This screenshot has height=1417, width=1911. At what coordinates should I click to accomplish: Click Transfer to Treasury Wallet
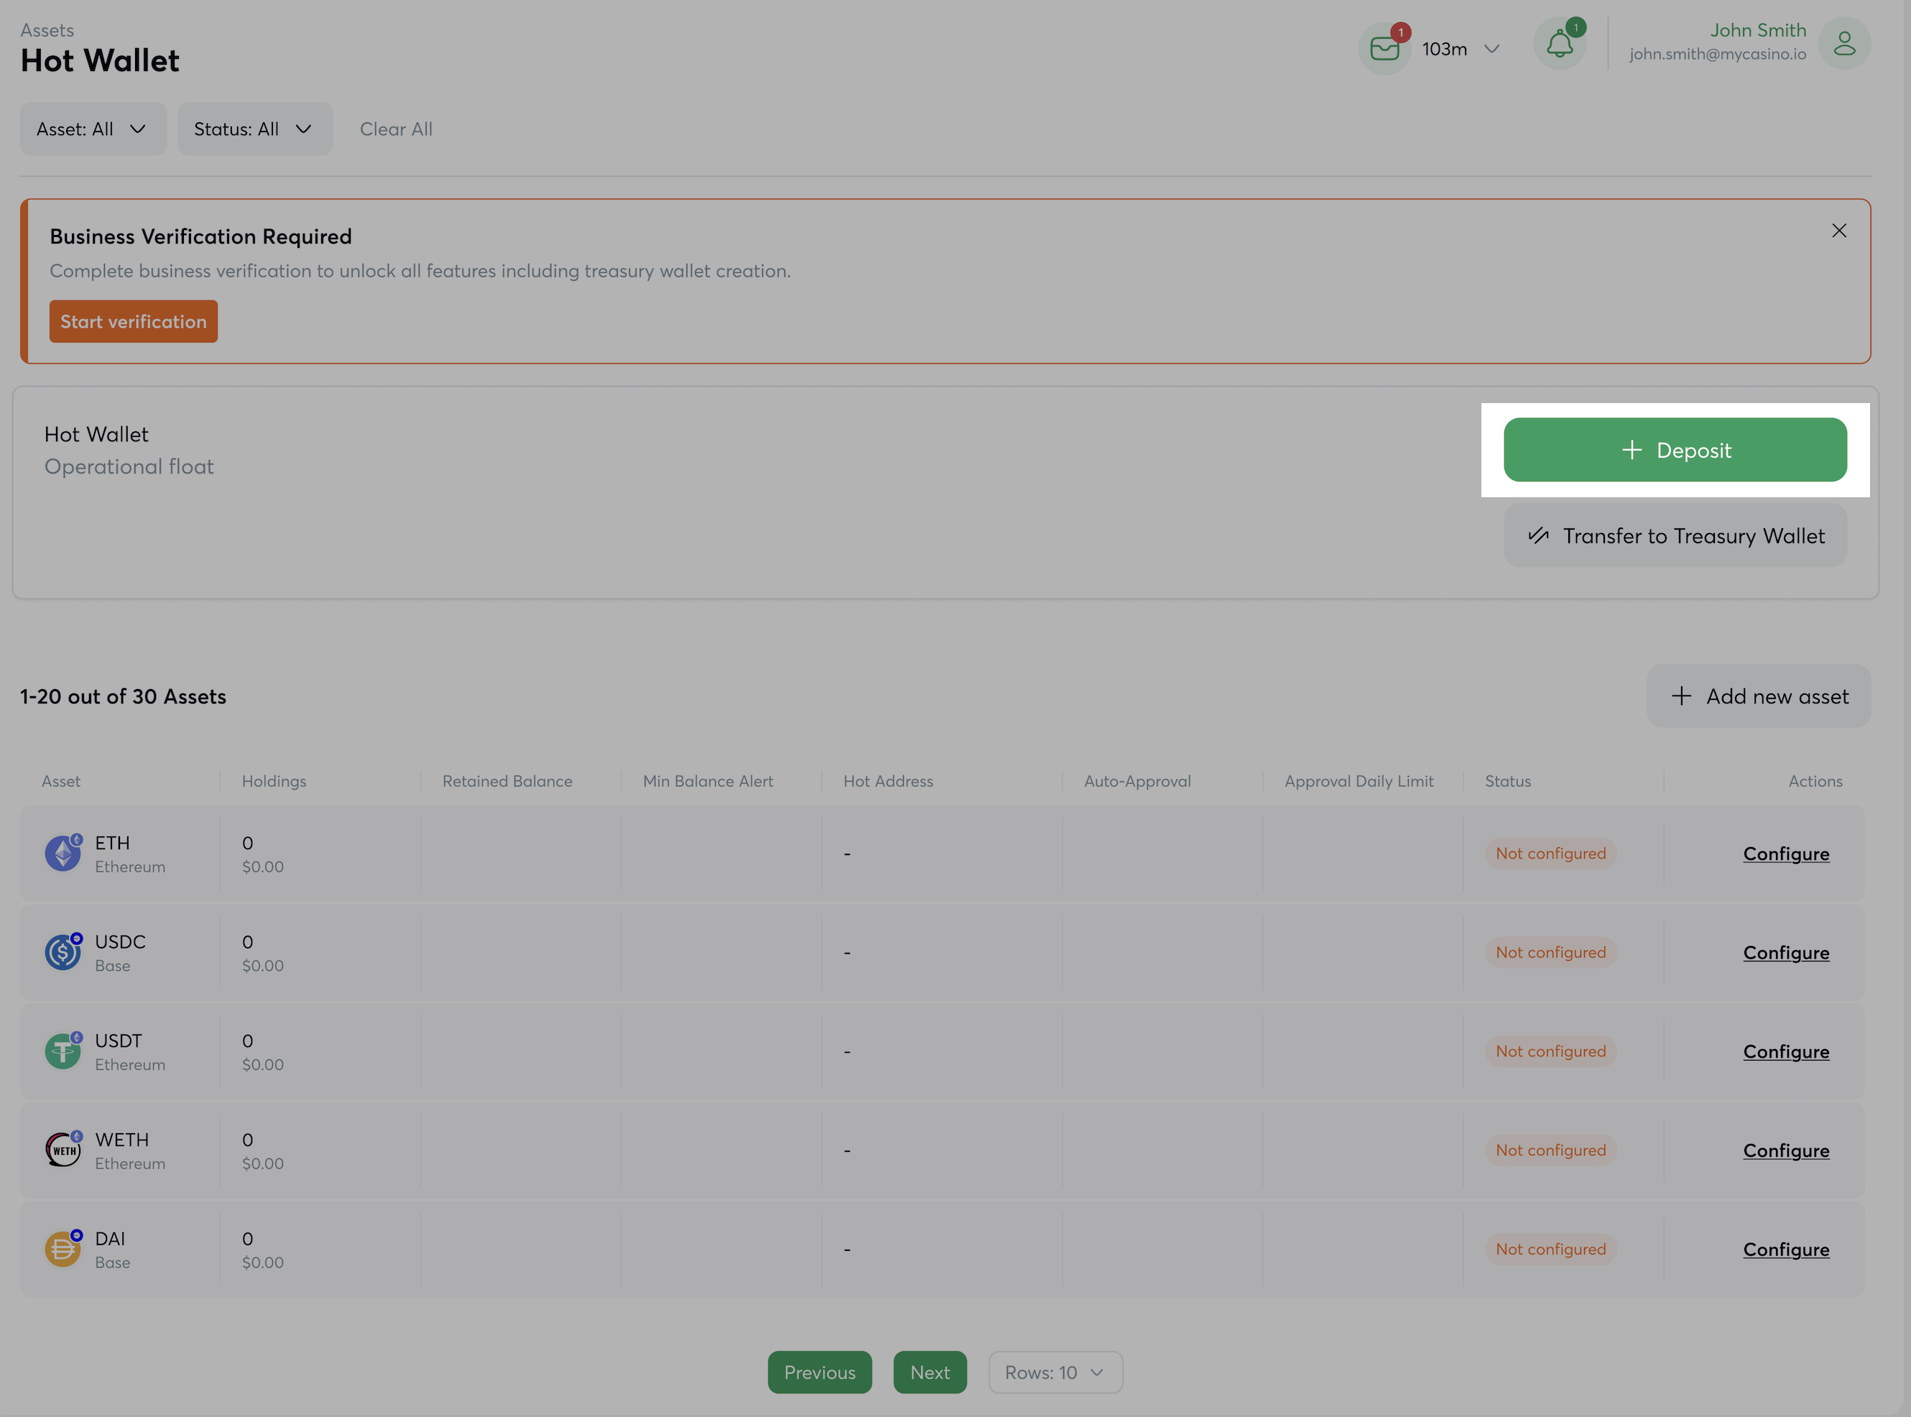1675,536
